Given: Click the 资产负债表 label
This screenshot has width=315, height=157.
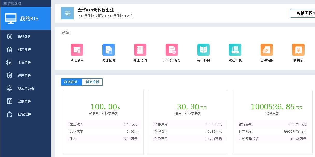Looking at the screenshot, I should click(172, 60).
